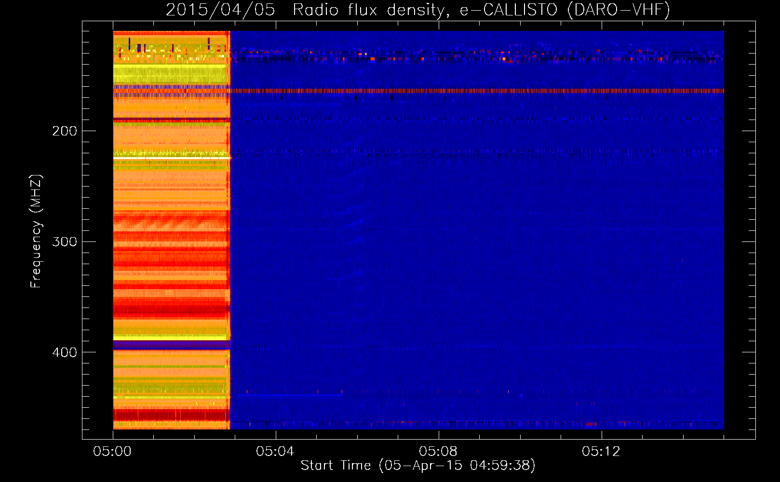Click the '(05-Apr-15 04:59:38)' timestamp text

point(457,465)
